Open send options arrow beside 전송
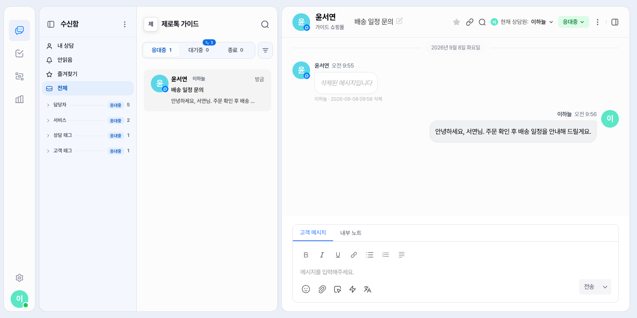 [605, 287]
